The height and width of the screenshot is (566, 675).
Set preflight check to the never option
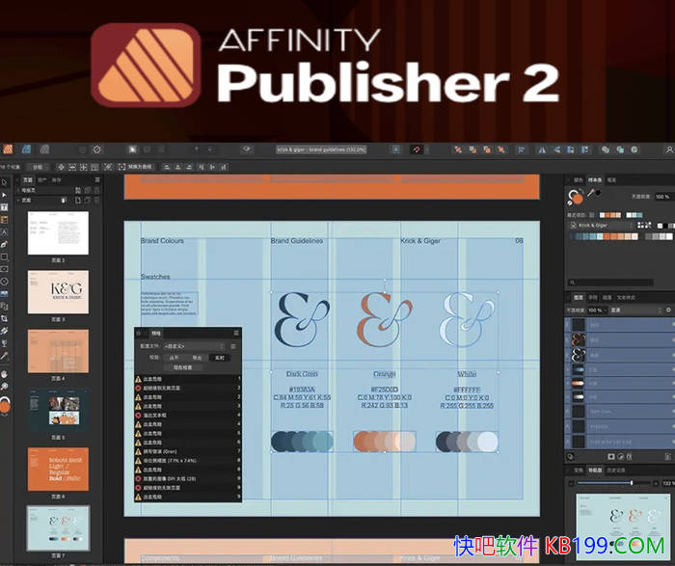[x=174, y=358]
